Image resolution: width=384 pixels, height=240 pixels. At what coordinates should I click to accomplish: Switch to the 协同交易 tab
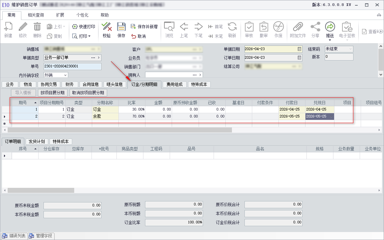click(x=49, y=85)
